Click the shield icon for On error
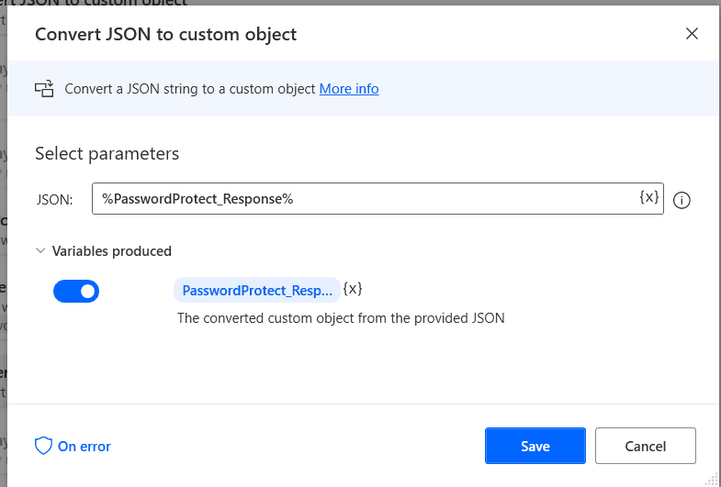 (x=43, y=447)
